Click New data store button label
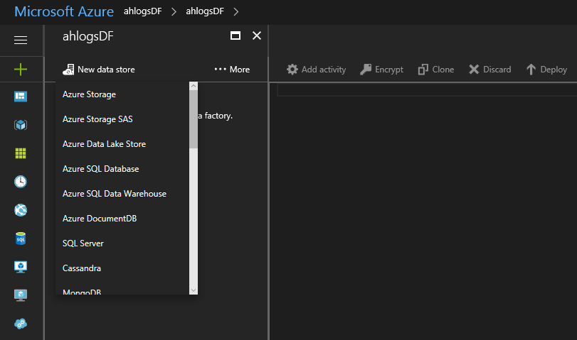The width and height of the screenshot is (577, 340). coord(106,70)
